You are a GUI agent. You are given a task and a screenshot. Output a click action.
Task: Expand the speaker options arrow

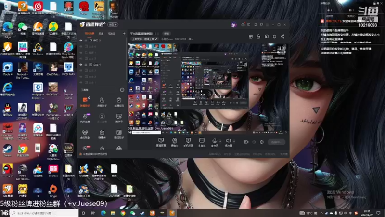tap(234, 141)
